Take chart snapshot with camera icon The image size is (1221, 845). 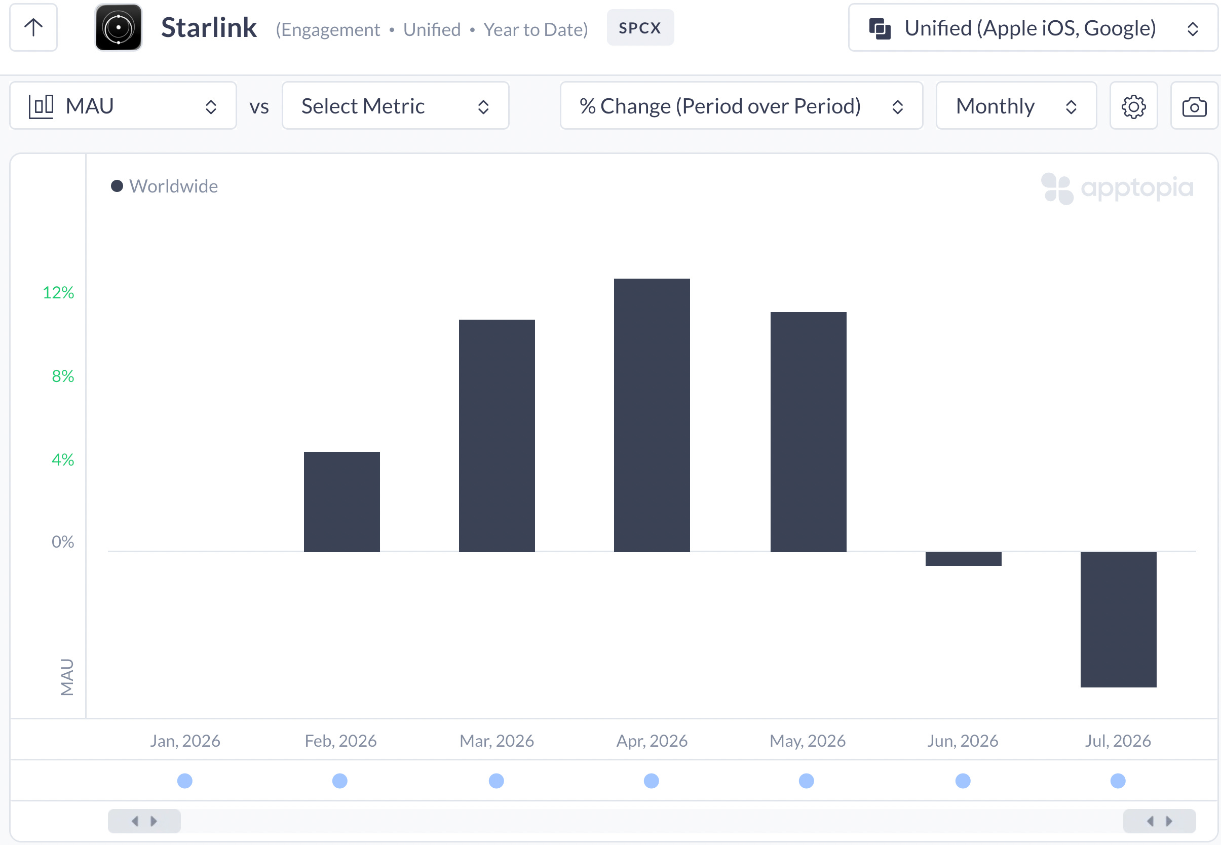tap(1194, 106)
